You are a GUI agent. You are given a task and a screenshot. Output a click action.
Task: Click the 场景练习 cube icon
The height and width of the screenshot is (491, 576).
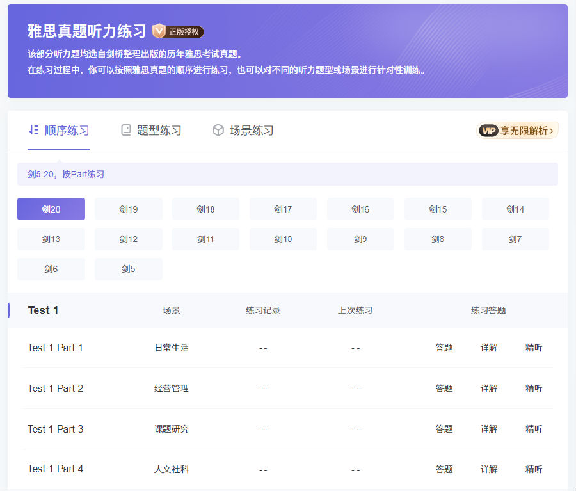click(218, 131)
